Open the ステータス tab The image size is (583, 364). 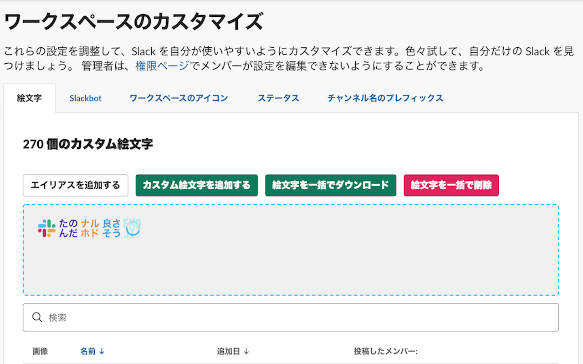(x=278, y=98)
